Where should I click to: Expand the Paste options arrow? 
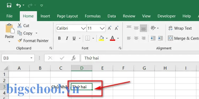(x=9, y=42)
